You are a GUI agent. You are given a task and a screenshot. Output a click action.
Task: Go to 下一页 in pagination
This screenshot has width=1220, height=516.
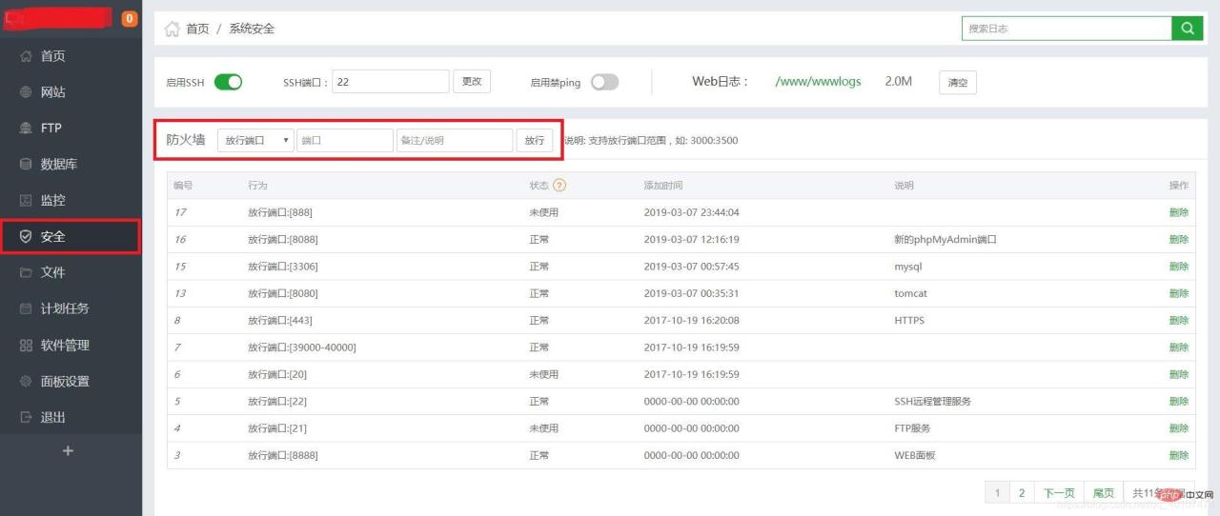click(1059, 493)
